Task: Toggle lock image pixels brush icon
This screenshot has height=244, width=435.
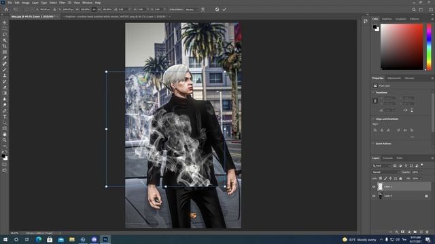Action: click(385, 178)
